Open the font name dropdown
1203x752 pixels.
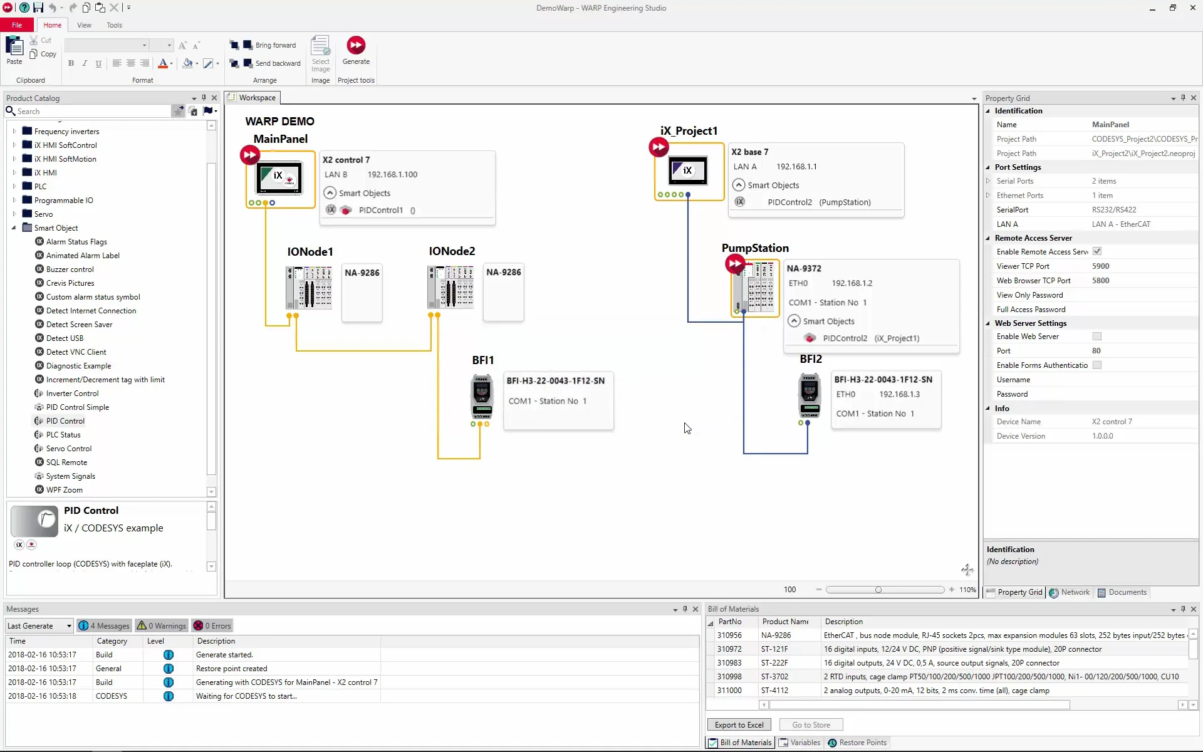coord(144,45)
